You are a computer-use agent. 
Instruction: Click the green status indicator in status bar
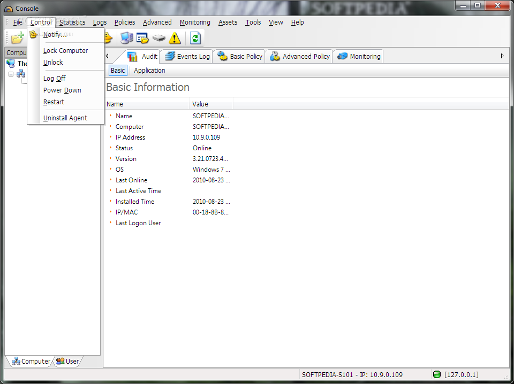tap(437, 374)
